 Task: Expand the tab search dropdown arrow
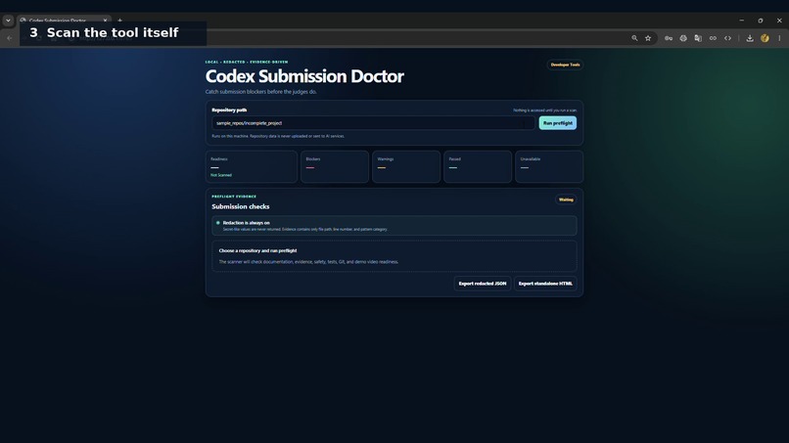pos(8,21)
